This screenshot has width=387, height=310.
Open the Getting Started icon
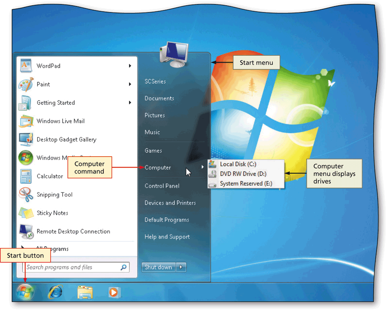(x=25, y=103)
